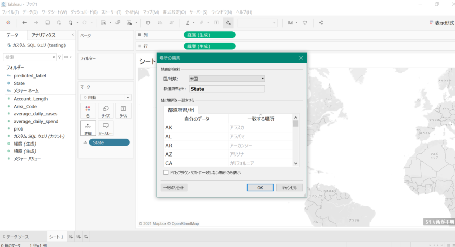Image resolution: width=455 pixels, height=247 pixels.
Task: Click the refresh run update icon
Action: pos(84,23)
